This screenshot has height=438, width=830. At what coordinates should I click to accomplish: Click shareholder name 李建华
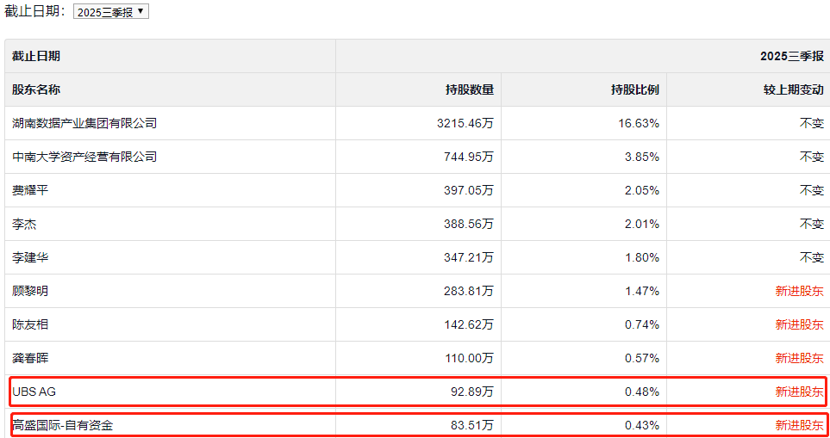pos(30,257)
